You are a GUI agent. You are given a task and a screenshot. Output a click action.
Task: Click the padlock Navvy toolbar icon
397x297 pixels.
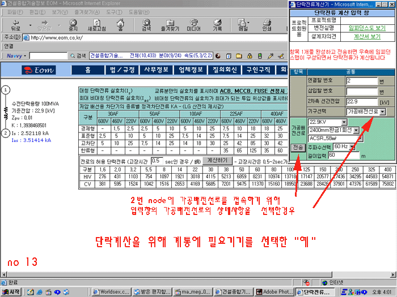pos(250,56)
